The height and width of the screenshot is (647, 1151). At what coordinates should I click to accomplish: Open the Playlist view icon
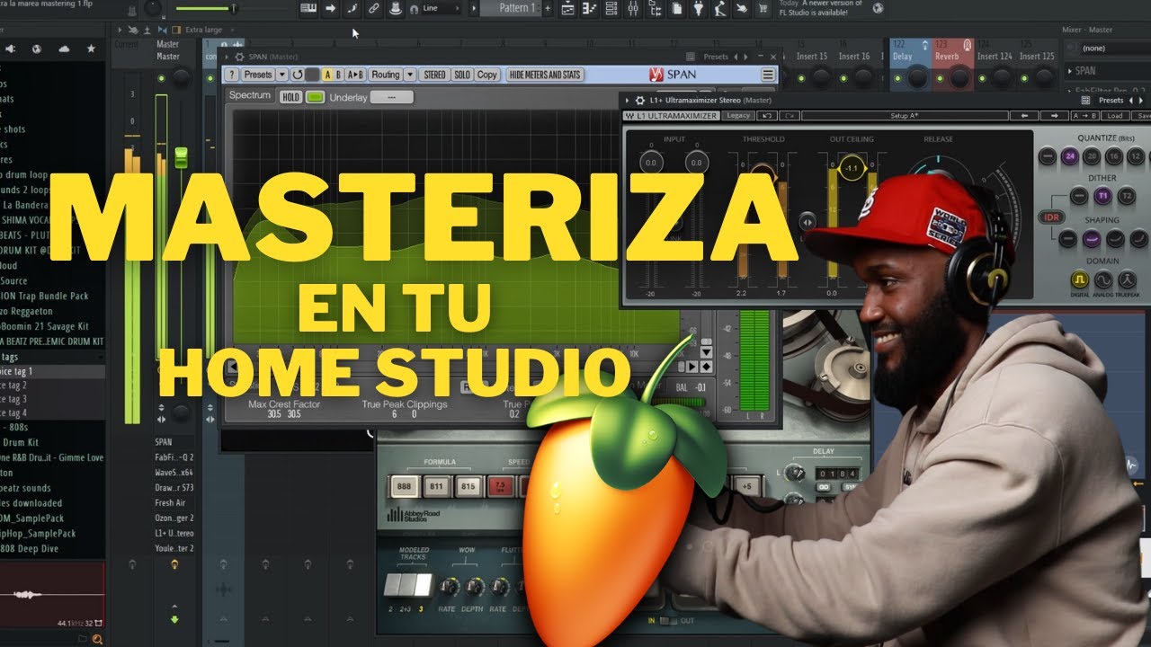pyautogui.click(x=568, y=8)
